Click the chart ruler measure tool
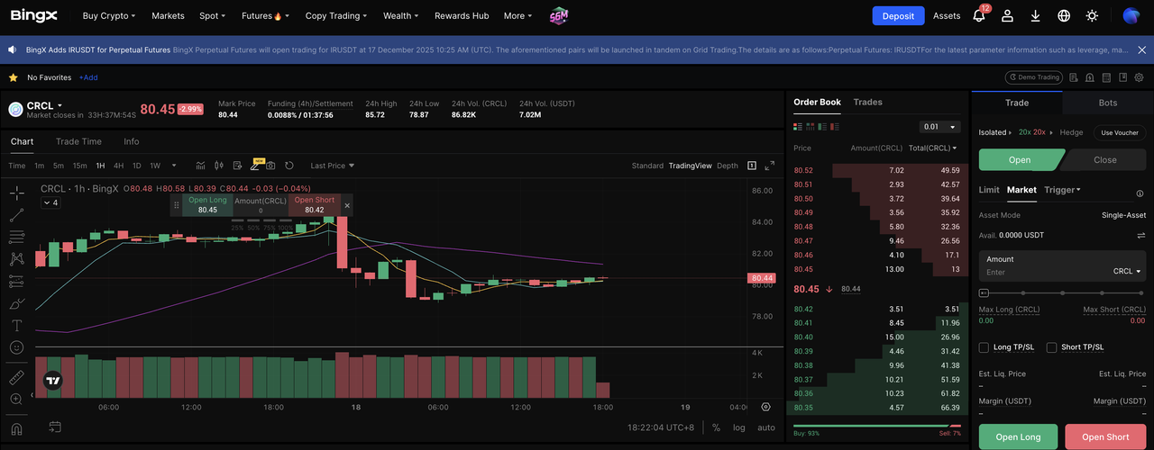Image resolution: width=1154 pixels, height=450 pixels. [x=16, y=377]
